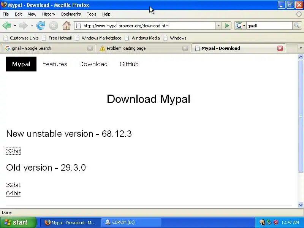Screen dimensions: 304x228
Task: Click the page scrollbar down arrow
Action: 301,205
